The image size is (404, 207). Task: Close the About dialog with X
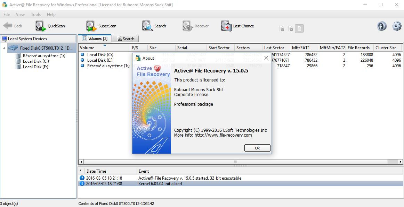pyautogui.click(x=266, y=58)
